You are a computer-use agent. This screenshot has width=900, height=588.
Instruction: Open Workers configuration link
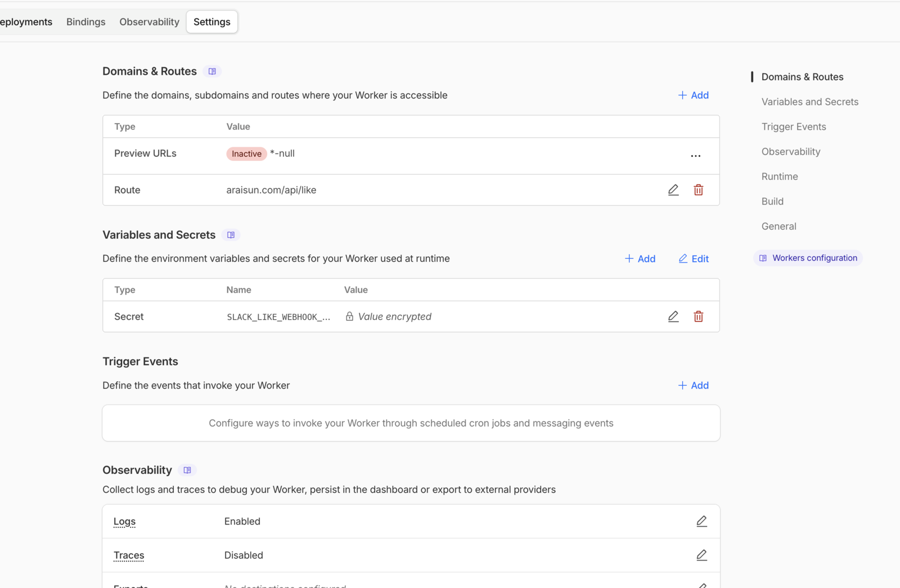coord(808,258)
